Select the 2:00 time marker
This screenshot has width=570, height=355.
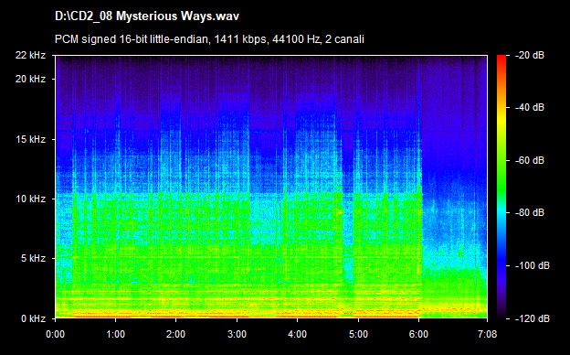[x=176, y=334]
